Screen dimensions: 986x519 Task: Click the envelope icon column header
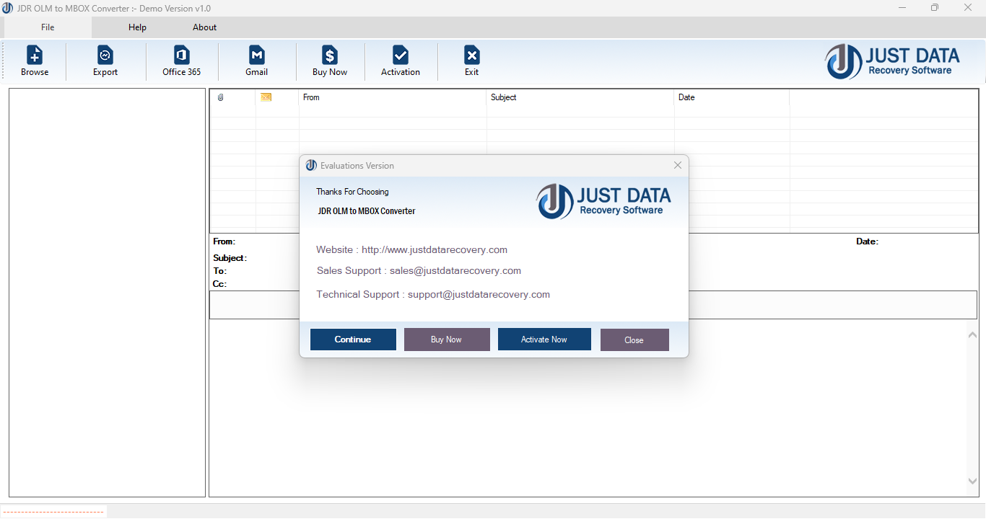266,97
